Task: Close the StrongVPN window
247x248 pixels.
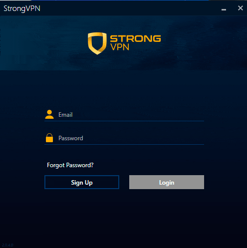Action: coord(241,8)
